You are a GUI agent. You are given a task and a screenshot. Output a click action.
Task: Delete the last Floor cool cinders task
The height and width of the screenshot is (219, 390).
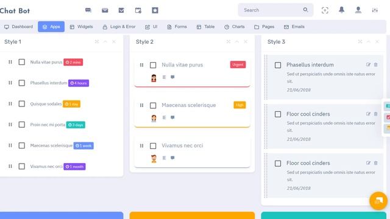click(x=375, y=163)
